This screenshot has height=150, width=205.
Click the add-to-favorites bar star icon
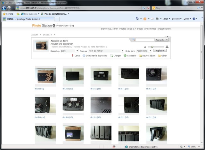[18, 14]
